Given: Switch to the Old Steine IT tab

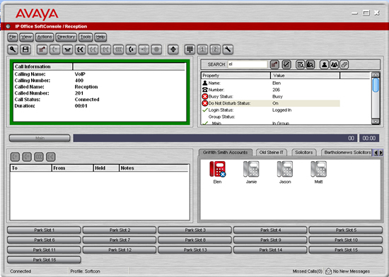Looking at the screenshot, I should 271,153.
